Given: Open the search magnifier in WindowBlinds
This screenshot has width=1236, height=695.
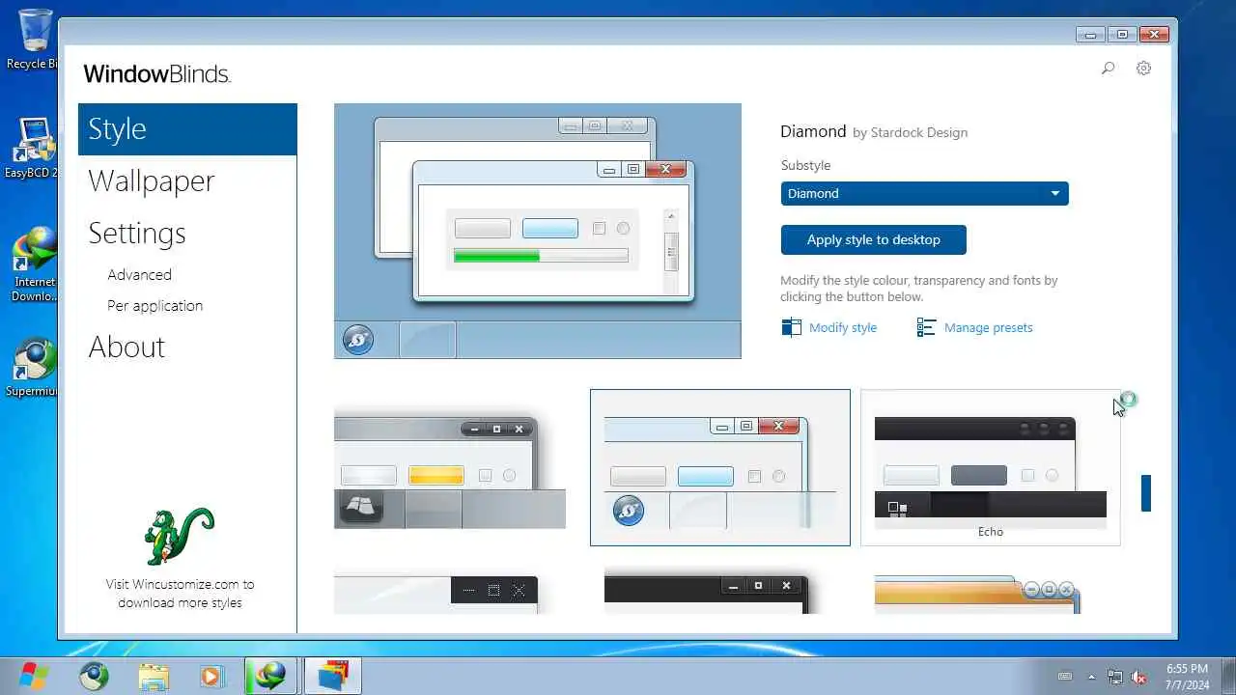Looking at the screenshot, I should click(1108, 69).
